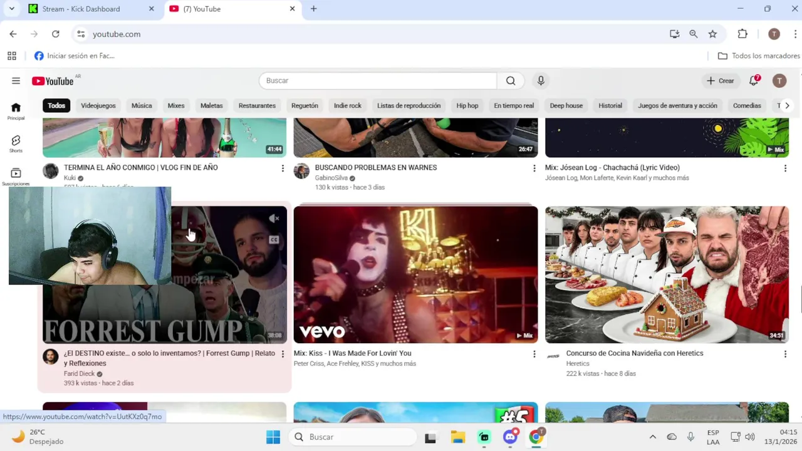
Task: Open Windows Start menu
Action: pos(273,437)
